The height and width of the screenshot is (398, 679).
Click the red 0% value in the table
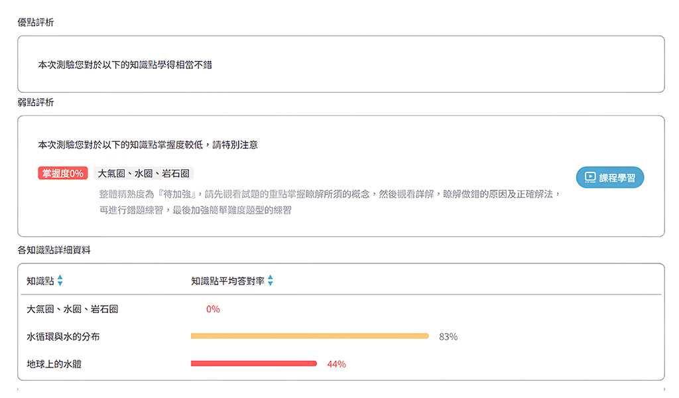pos(213,309)
